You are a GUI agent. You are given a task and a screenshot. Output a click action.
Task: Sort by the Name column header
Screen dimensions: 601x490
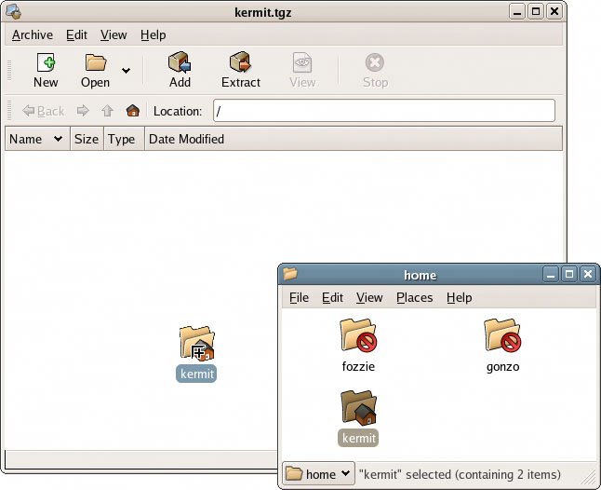(x=35, y=139)
